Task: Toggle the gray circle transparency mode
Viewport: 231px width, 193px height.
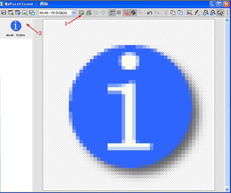Action: [133, 13]
